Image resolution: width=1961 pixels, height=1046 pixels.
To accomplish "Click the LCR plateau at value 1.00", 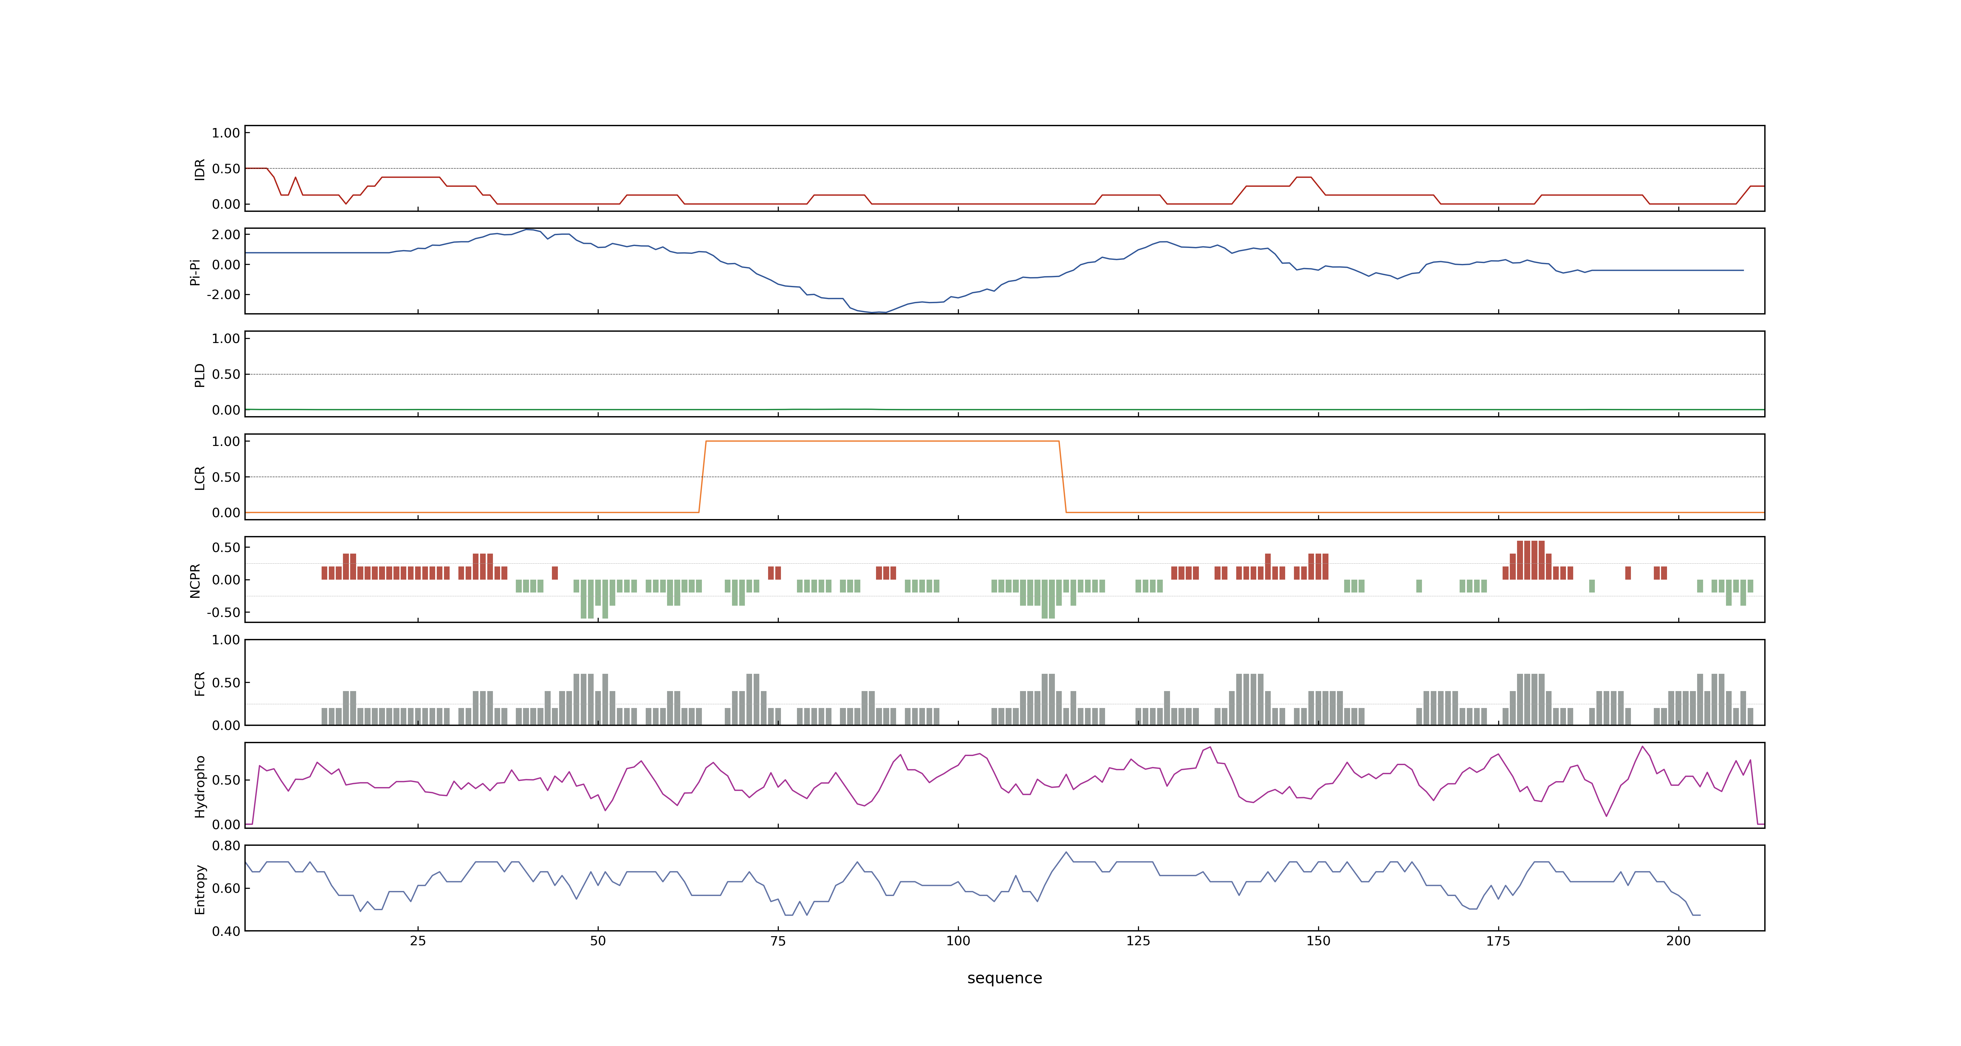I will [882, 441].
